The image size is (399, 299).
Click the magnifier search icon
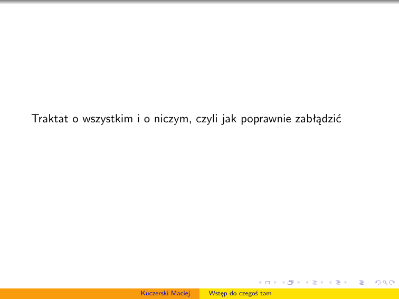coord(384,283)
